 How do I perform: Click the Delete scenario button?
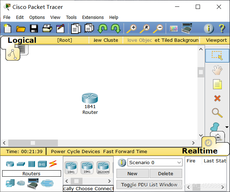point(166,173)
